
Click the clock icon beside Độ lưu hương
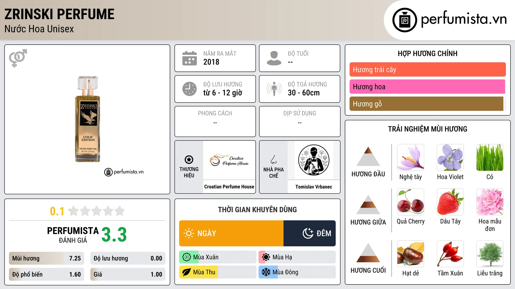(x=190, y=89)
